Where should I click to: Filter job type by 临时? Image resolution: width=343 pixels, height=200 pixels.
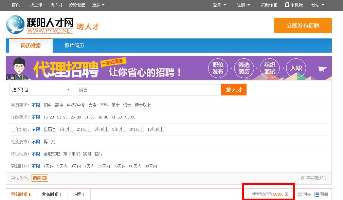pos(98,154)
